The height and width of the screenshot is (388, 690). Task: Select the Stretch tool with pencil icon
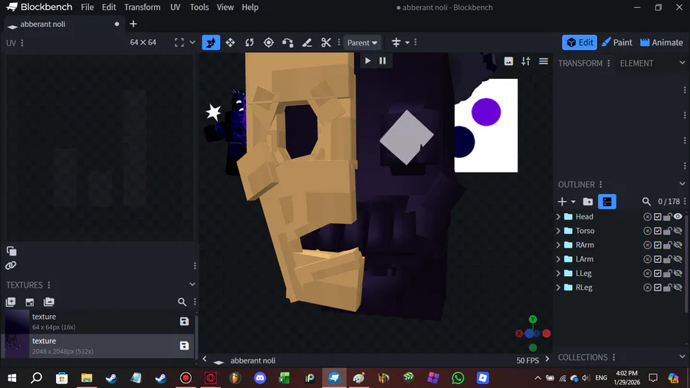click(307, 43)
